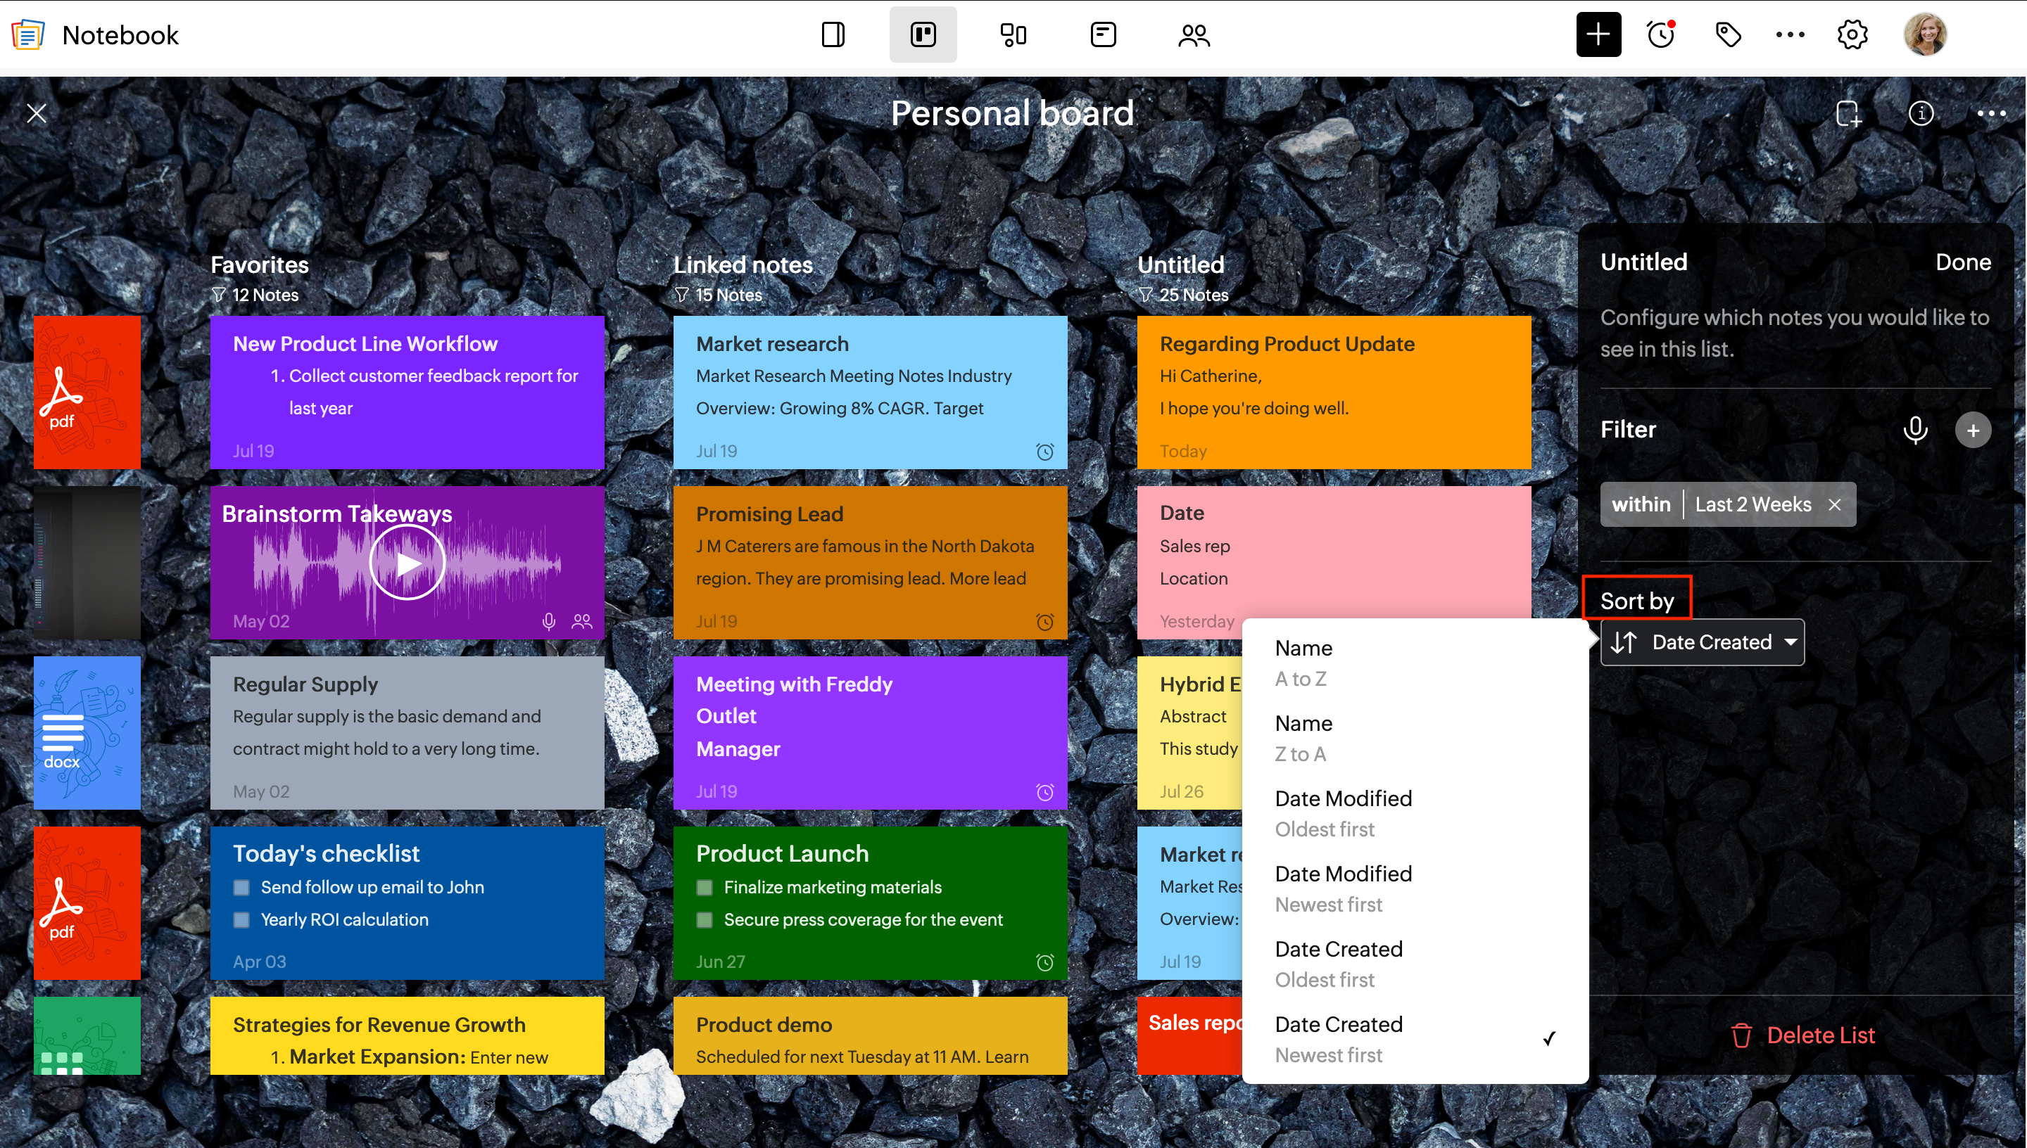Add a filter with plus button
The image size is (2027, 1148).
click(x=1973, y=430)
